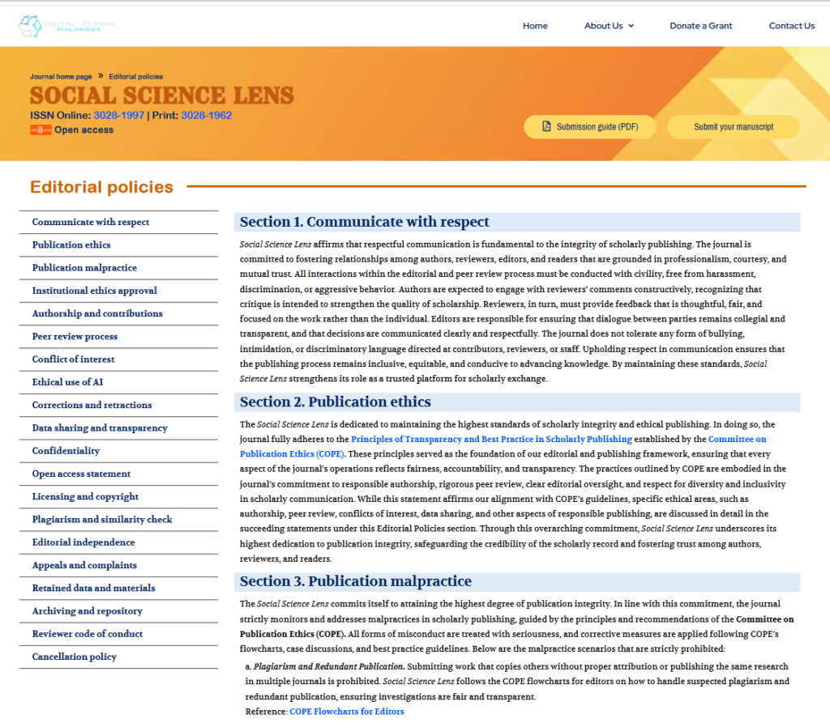Image resolution: width=830 pixels, height=727 pixels.
Task: Open the Contact Us page
Action: 791,26
